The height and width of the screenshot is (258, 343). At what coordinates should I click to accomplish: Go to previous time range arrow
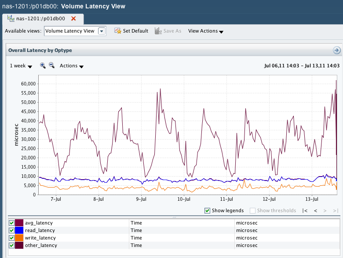(315, 210)
